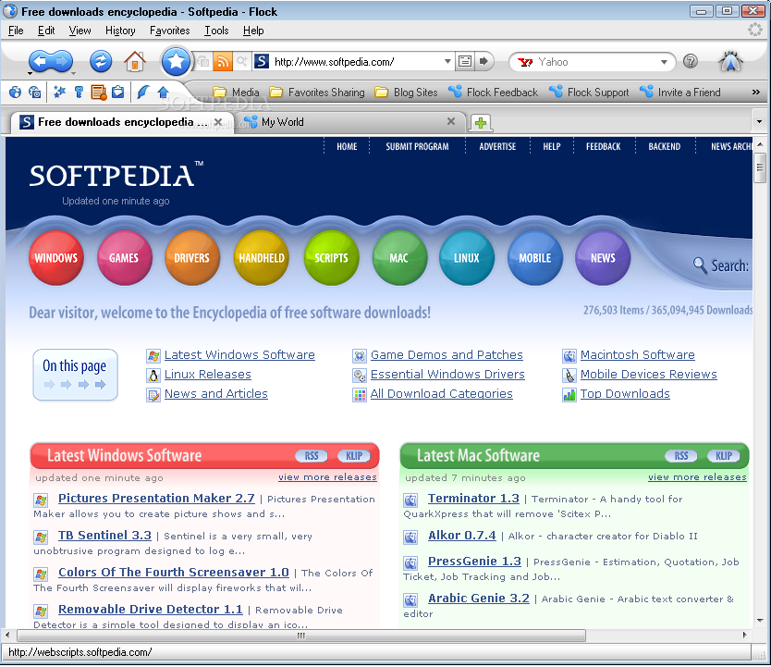
Task: Click RSS button in Latest Windows Software header
Action: coord(312,456)
